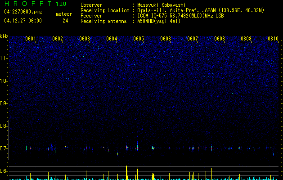
Task: Click the 0607 time marker
Action: (193, 39)
